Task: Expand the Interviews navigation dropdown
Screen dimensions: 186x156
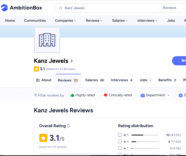Action: pyautogui.click(x=147, y=21)
